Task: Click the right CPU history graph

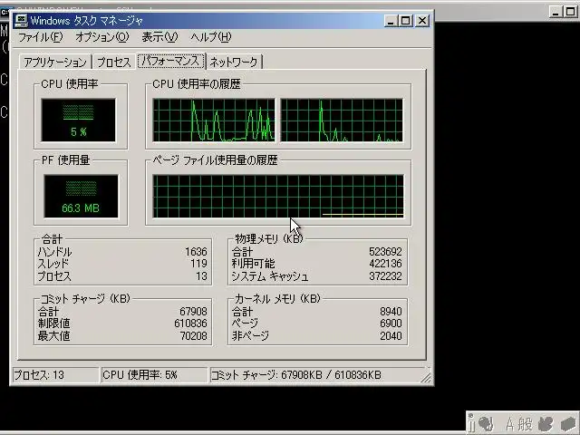Action: click(x=342, y=121)
